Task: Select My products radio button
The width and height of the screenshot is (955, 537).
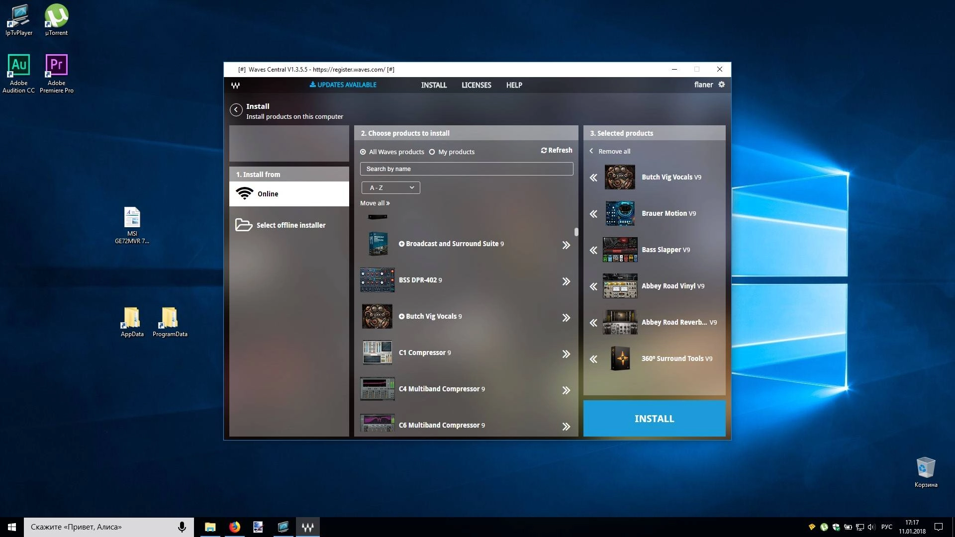Action: (x=432, y=152)
